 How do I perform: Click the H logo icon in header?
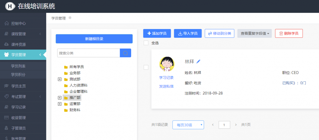click(x=10, y=6)
